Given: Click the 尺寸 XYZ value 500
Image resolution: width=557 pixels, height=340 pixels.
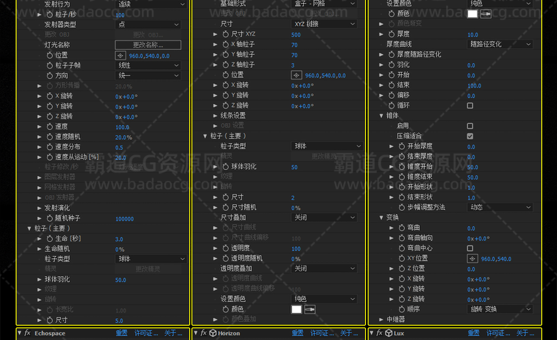Looking at the screenshot, I should (296, 35).
